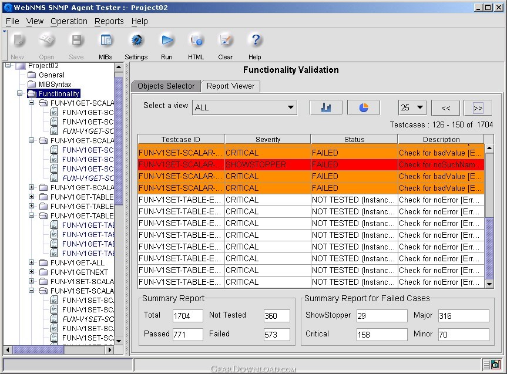This screenshot has width=507, height=374.
Task: Expand the first FUN-V1GET-TABLE node
Action: point(31,197)
